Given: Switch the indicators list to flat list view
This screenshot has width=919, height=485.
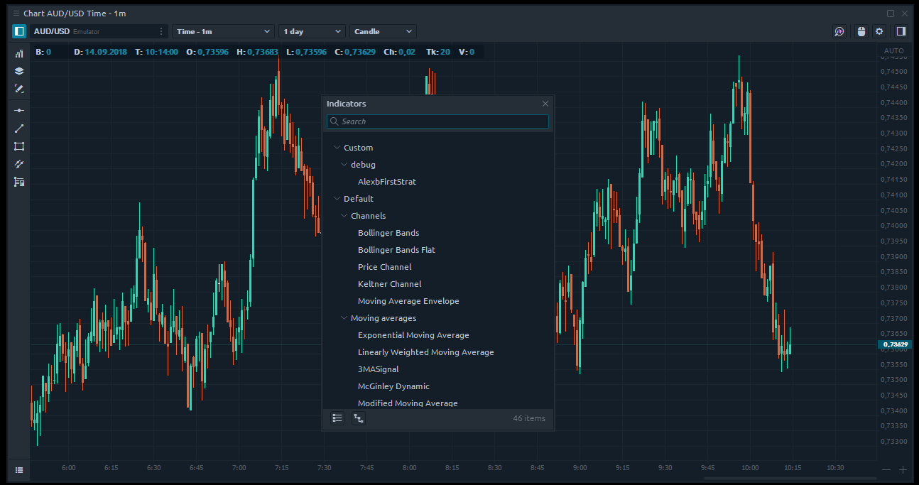Looking at the screenshot, I should coord(337,419).
